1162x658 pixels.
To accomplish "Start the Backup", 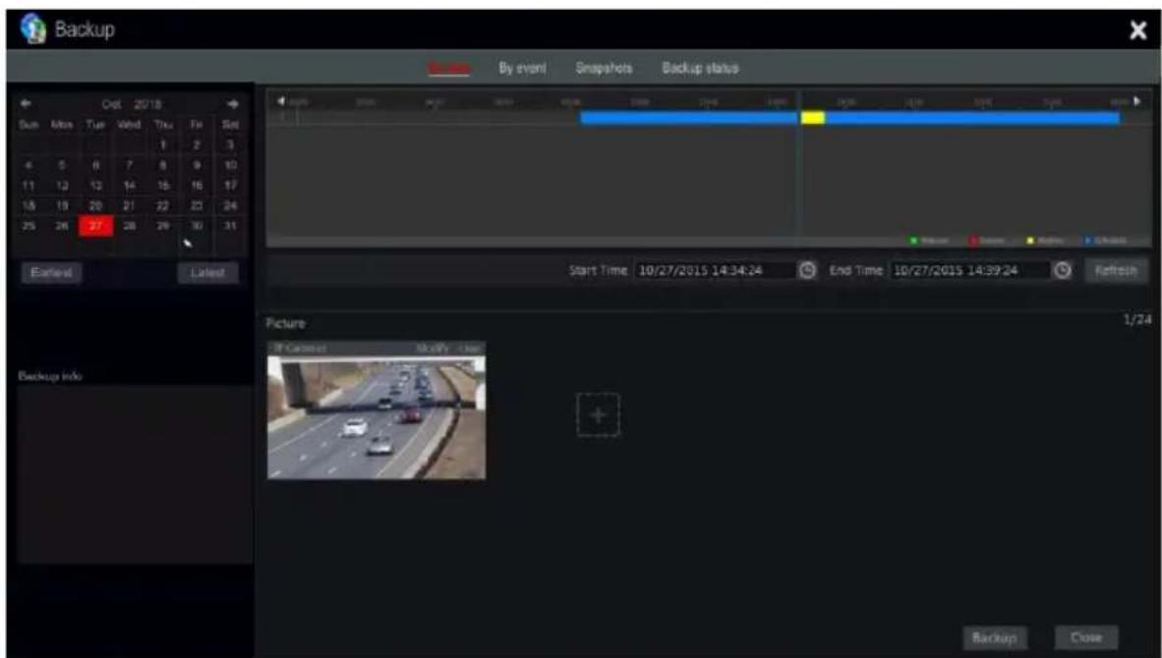I will (995, 637).
